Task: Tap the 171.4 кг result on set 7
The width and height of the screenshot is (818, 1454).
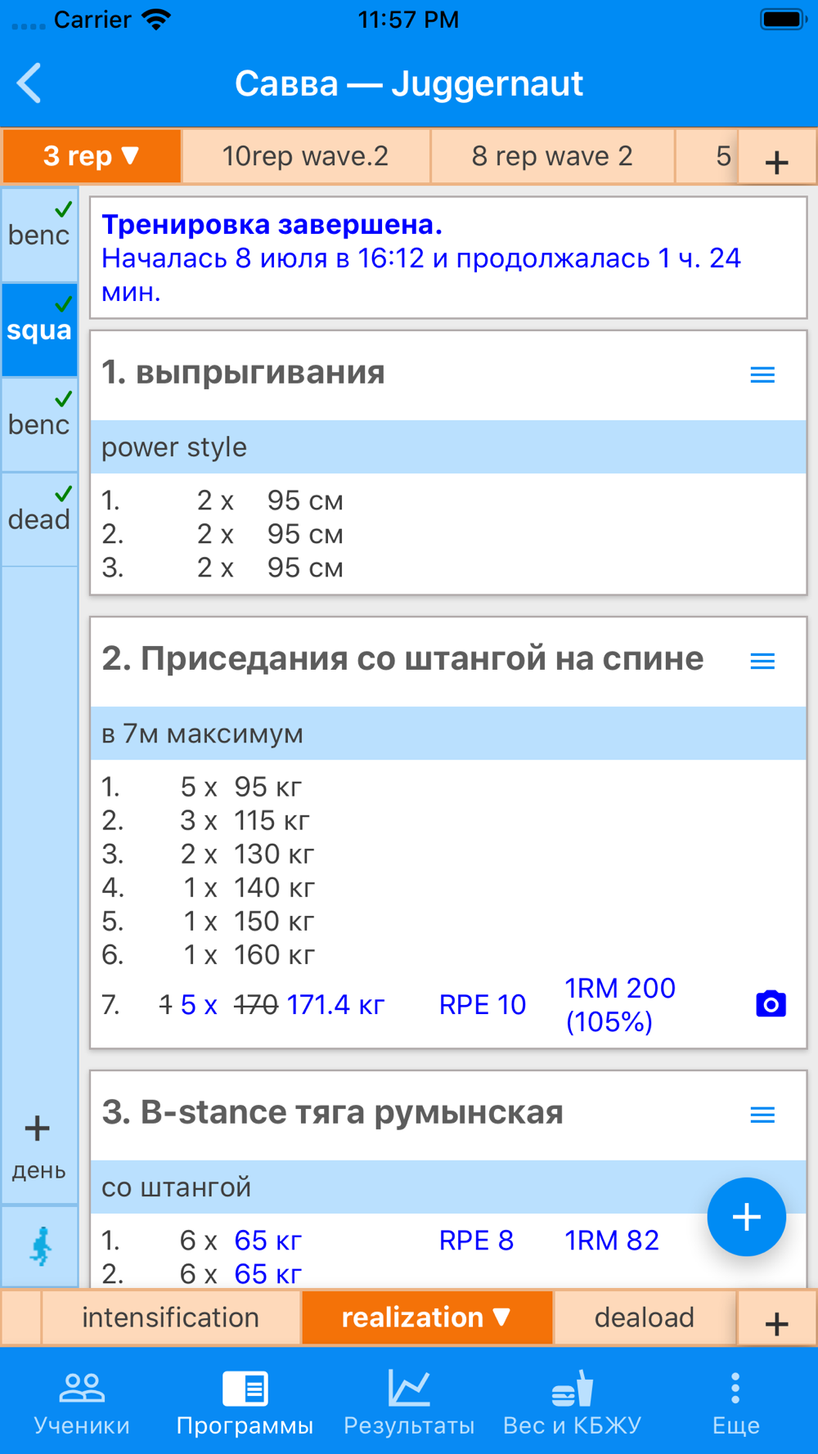Action: pyautogui.click(x=336, y=1004)
